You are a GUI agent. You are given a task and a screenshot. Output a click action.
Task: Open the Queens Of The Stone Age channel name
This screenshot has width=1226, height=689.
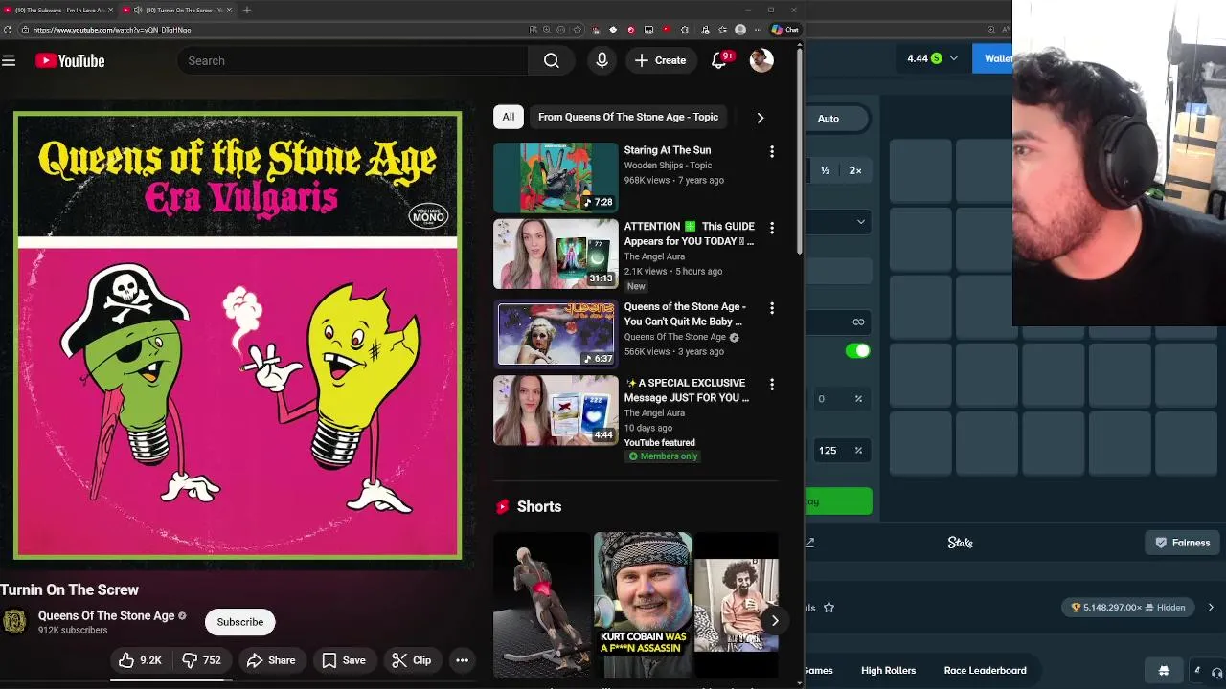pyautogui.click(x=106, y=615)
